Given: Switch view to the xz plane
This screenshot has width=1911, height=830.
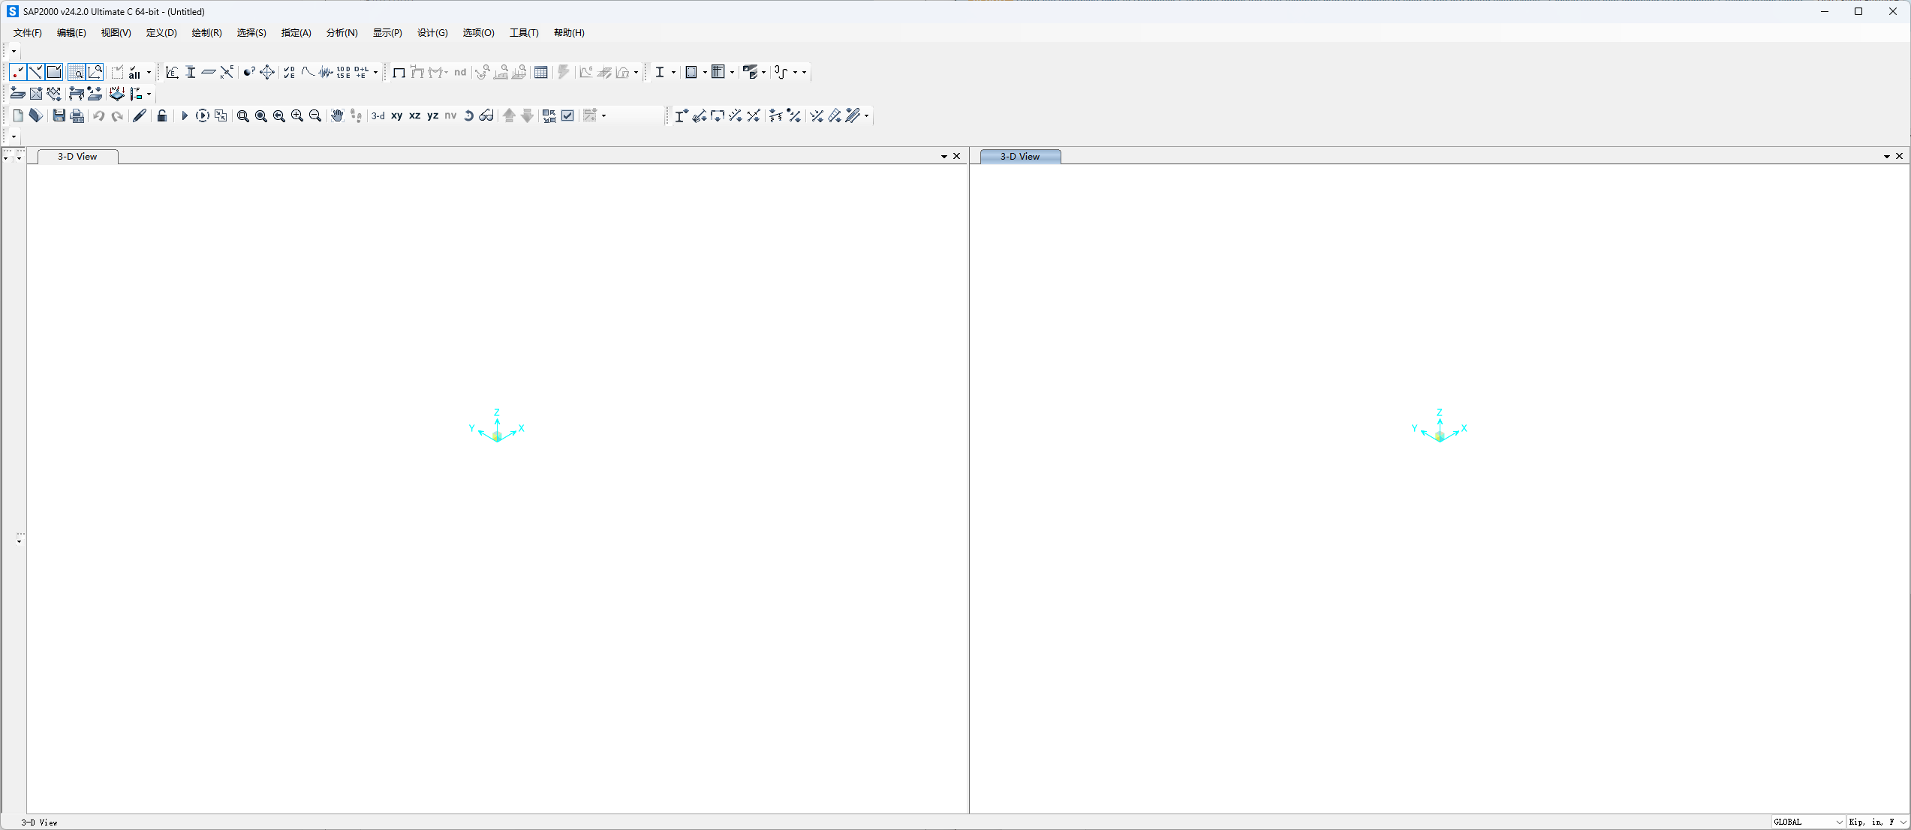Looking at the screenshot, I should (x=414, y=115).
